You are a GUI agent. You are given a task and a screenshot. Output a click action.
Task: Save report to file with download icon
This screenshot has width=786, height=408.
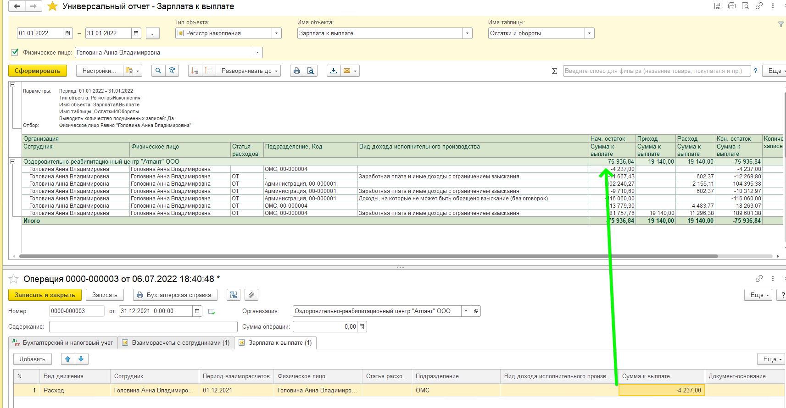[x=334, y=71]
